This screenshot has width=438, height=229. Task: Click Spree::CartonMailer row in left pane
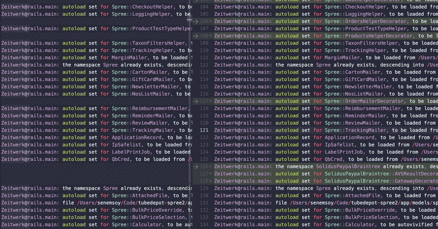point(96,72)
